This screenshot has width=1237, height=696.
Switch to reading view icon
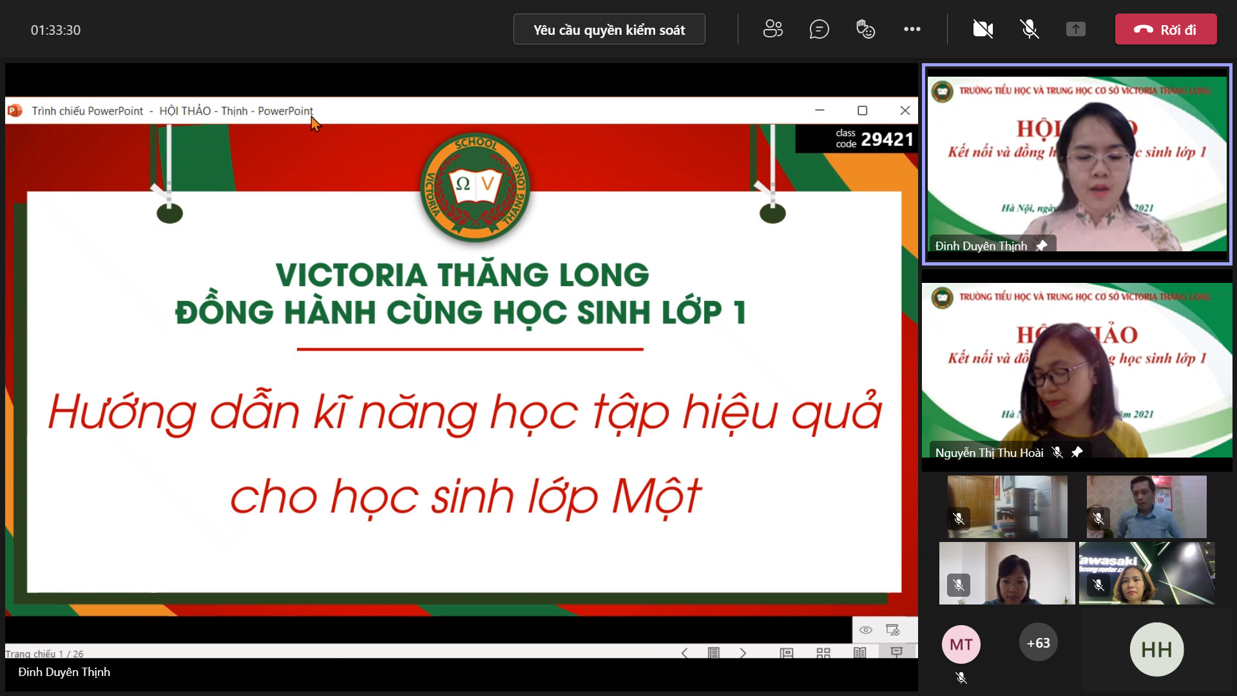[x=859, y=653]
